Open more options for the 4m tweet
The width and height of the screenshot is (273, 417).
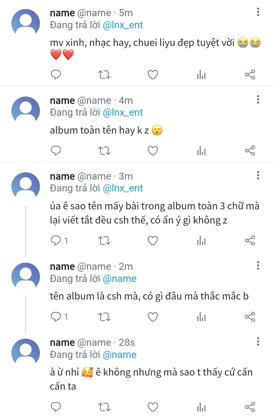coord(258,100)
